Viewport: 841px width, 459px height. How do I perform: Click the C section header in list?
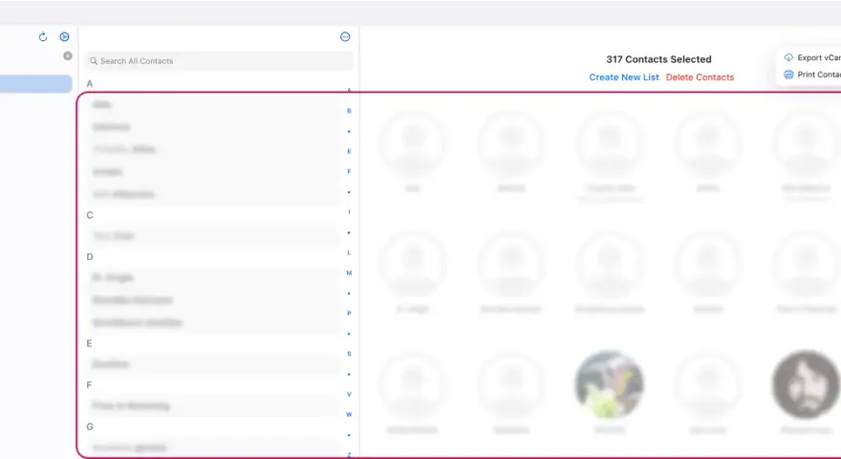90,215
